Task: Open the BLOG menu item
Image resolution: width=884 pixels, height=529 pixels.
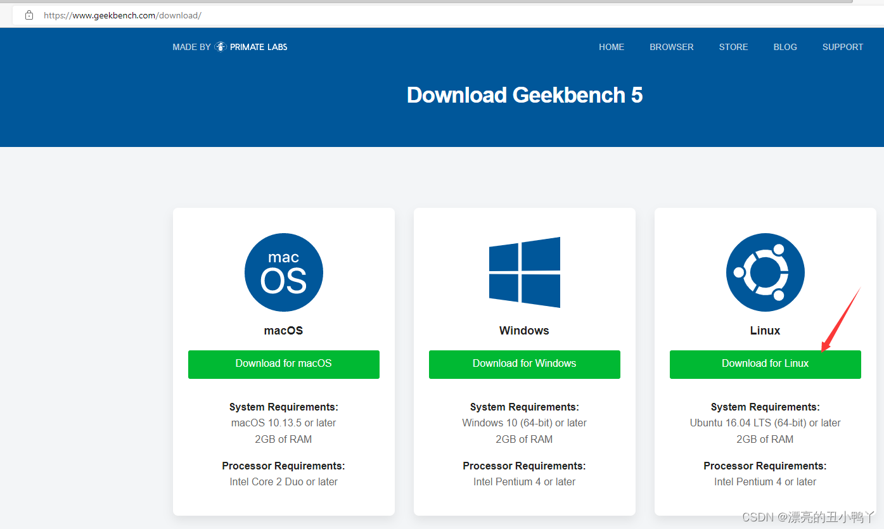Action: (x=785, y=47)
